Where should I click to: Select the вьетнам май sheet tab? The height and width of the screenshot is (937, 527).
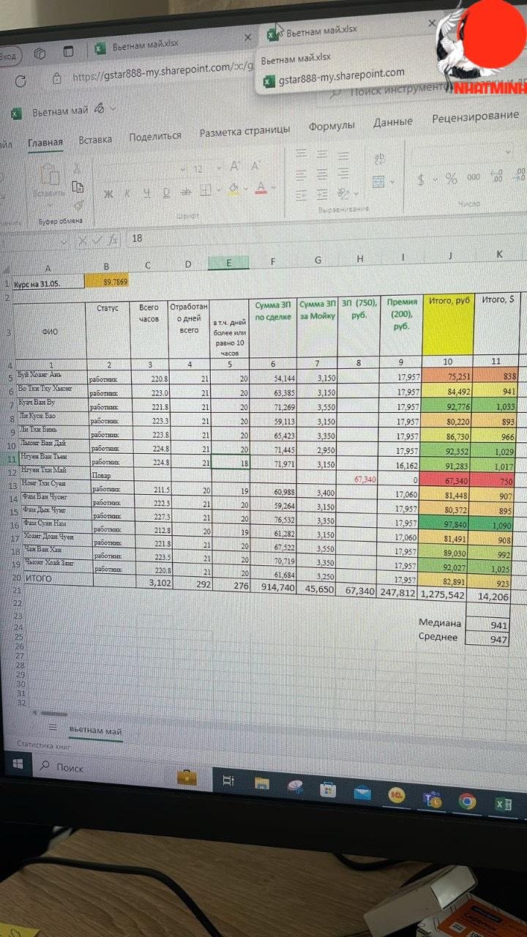point(95,731)
